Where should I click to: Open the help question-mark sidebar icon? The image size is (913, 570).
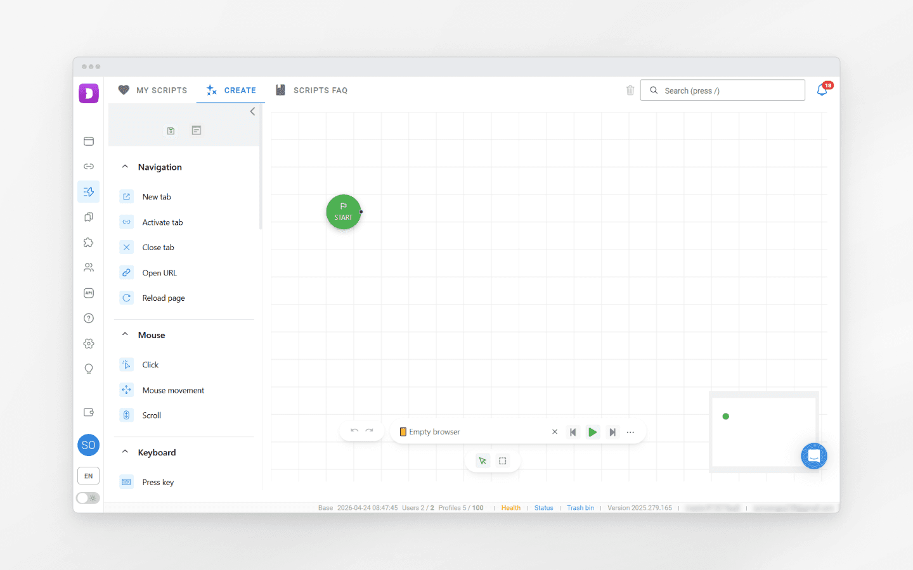89,319
